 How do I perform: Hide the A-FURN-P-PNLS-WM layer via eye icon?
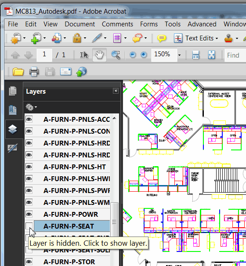[x=29, y=202]
